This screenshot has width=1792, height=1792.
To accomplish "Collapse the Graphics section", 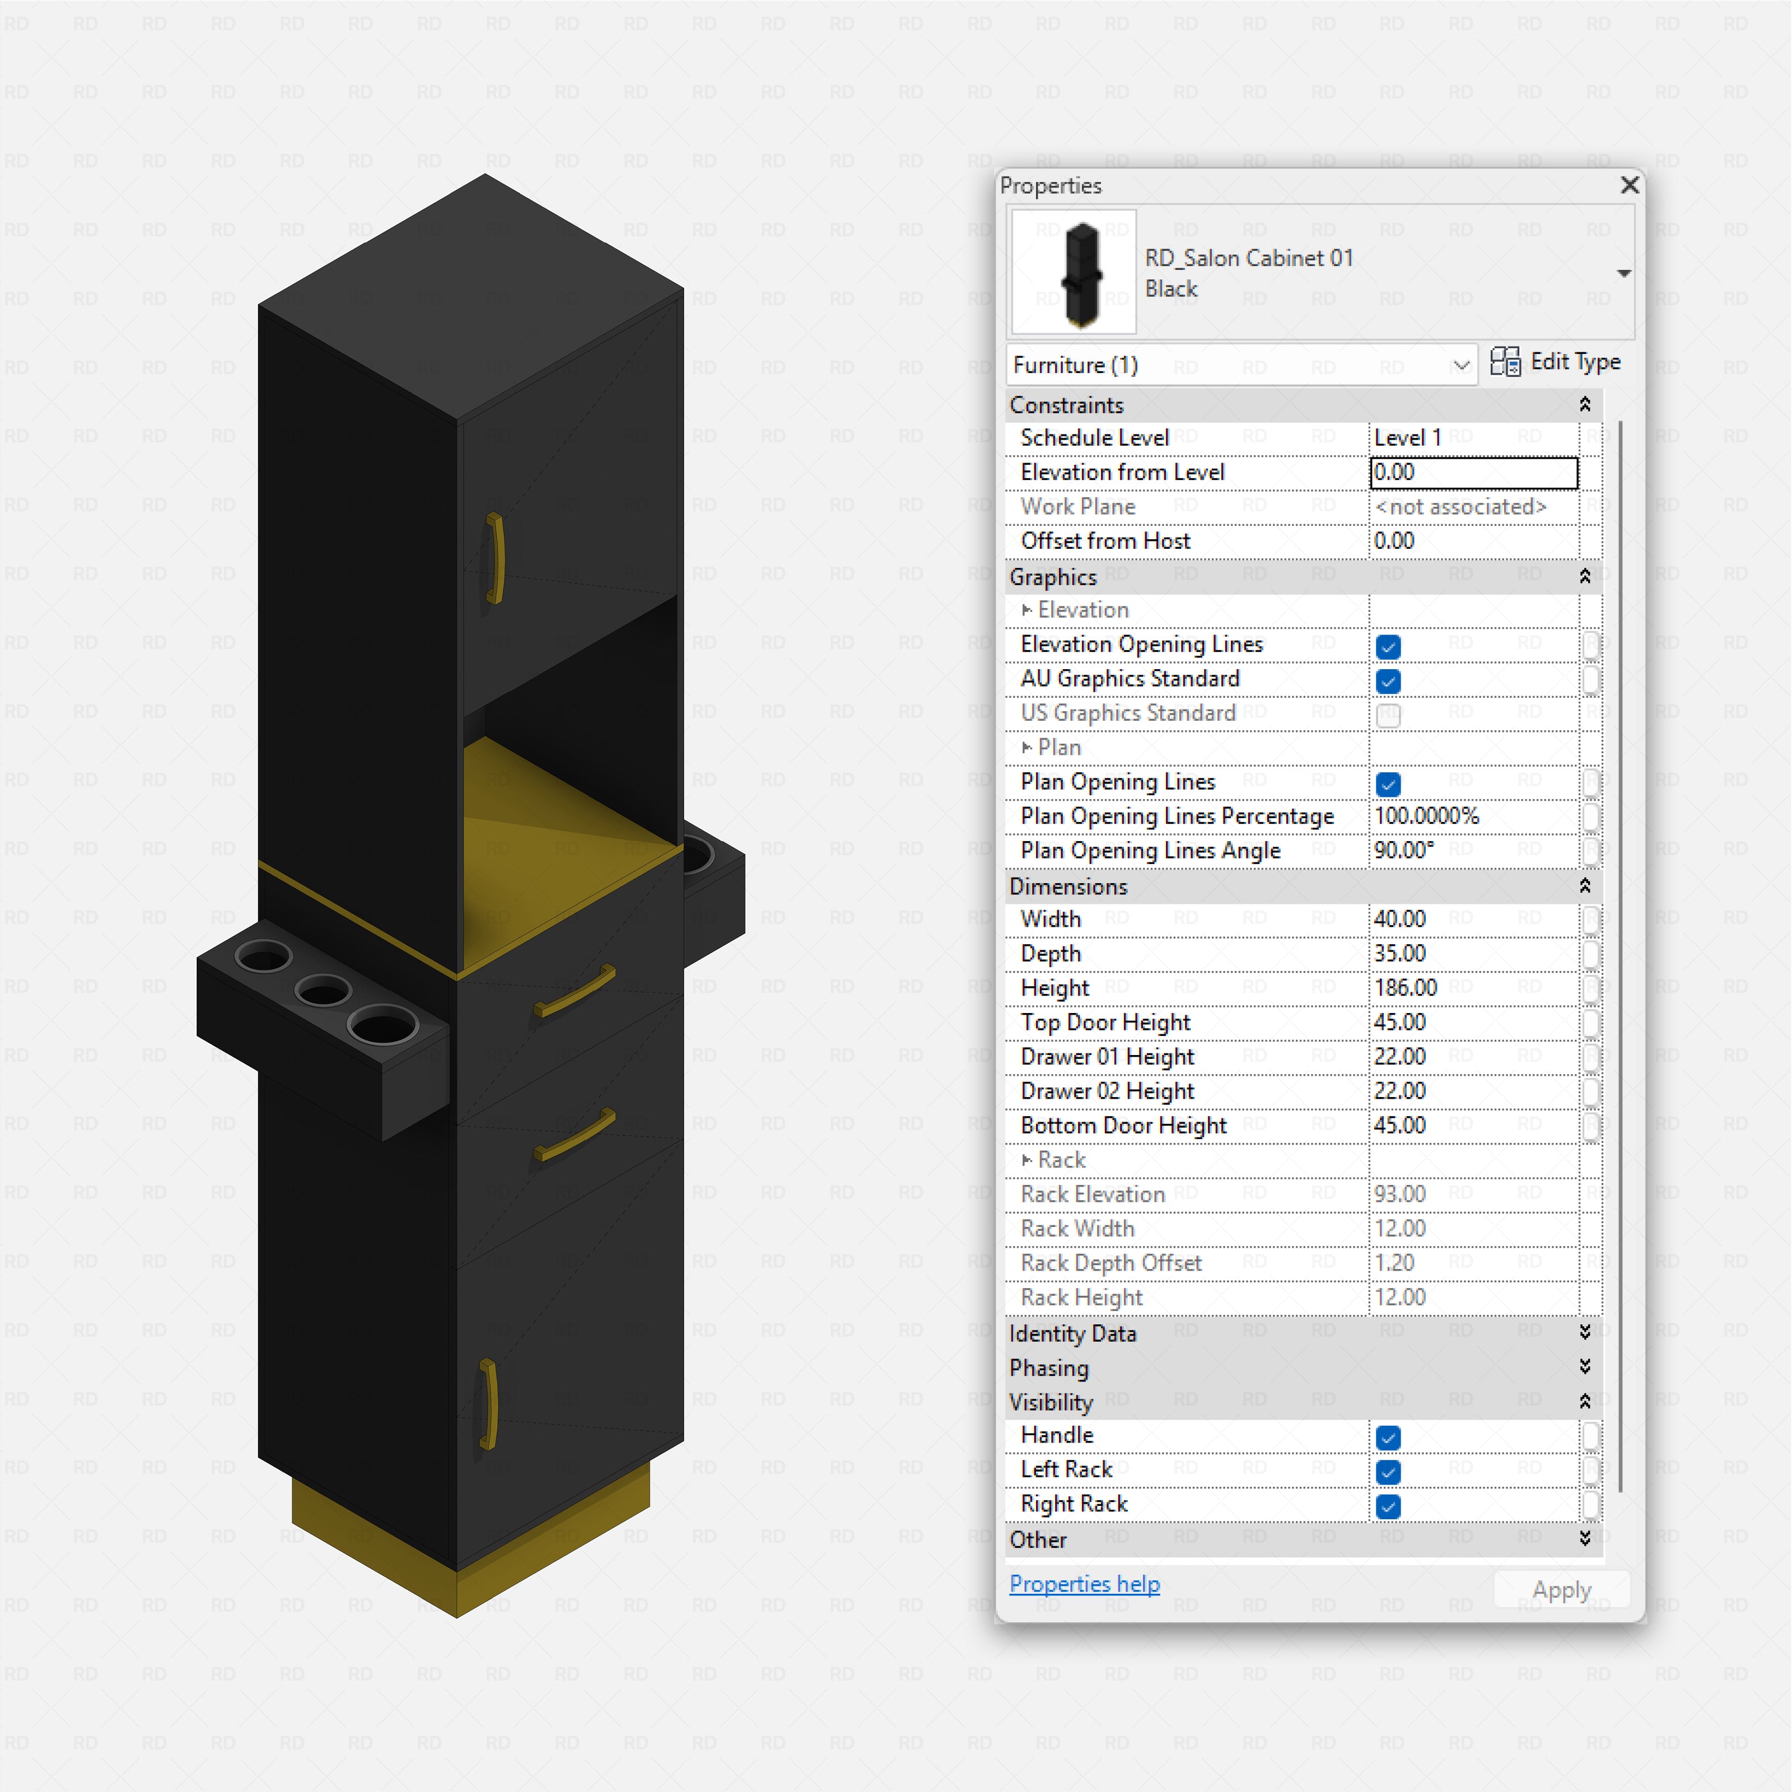I will click(x=1586, y=575).
